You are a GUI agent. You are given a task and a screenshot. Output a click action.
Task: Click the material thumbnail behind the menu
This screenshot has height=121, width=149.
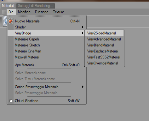tap(5, 21)
